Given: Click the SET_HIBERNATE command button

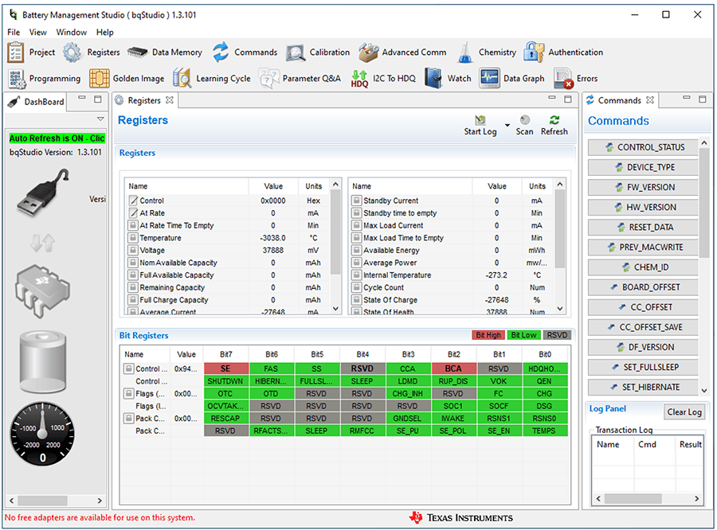Looking at the screenshot, I should coord(643,387).
